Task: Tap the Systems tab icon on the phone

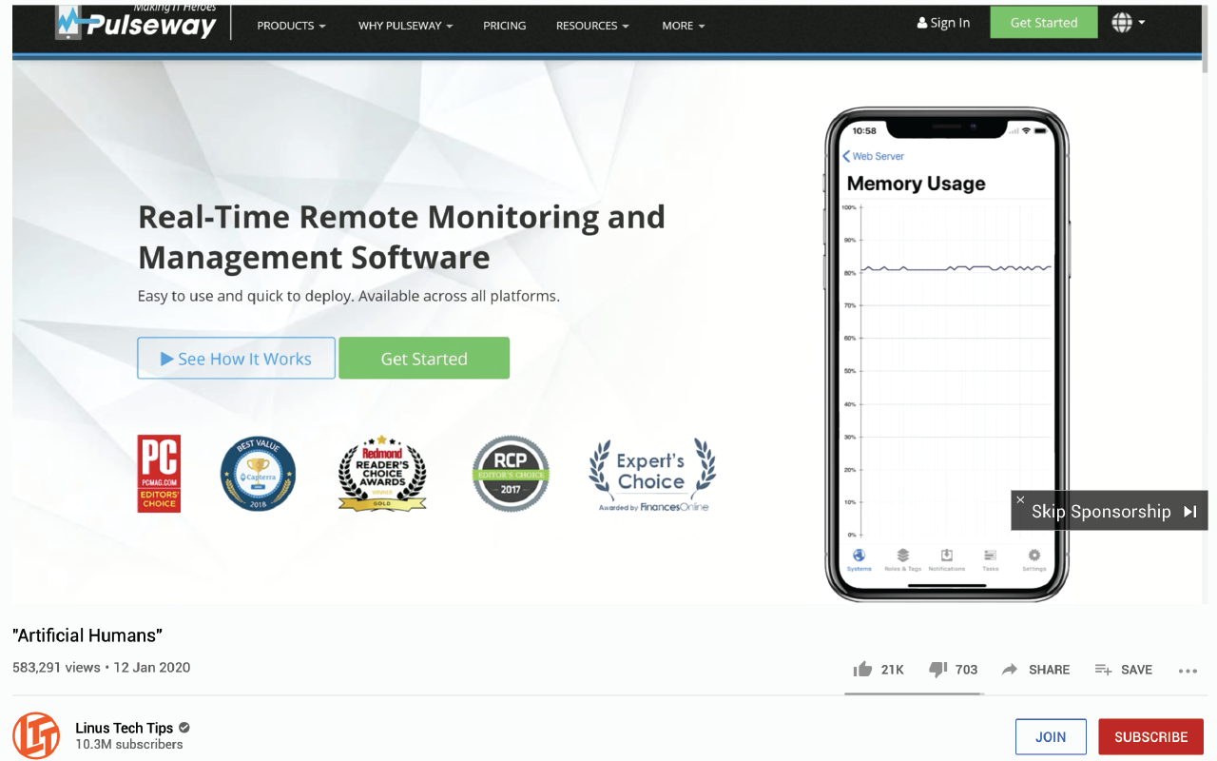Action: 859,559
